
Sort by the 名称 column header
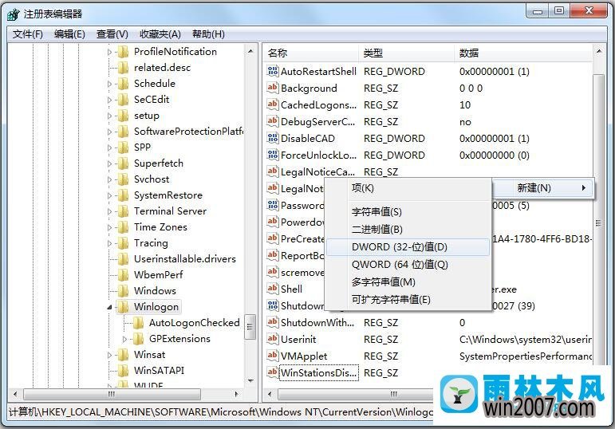click(x=311, y=53)
